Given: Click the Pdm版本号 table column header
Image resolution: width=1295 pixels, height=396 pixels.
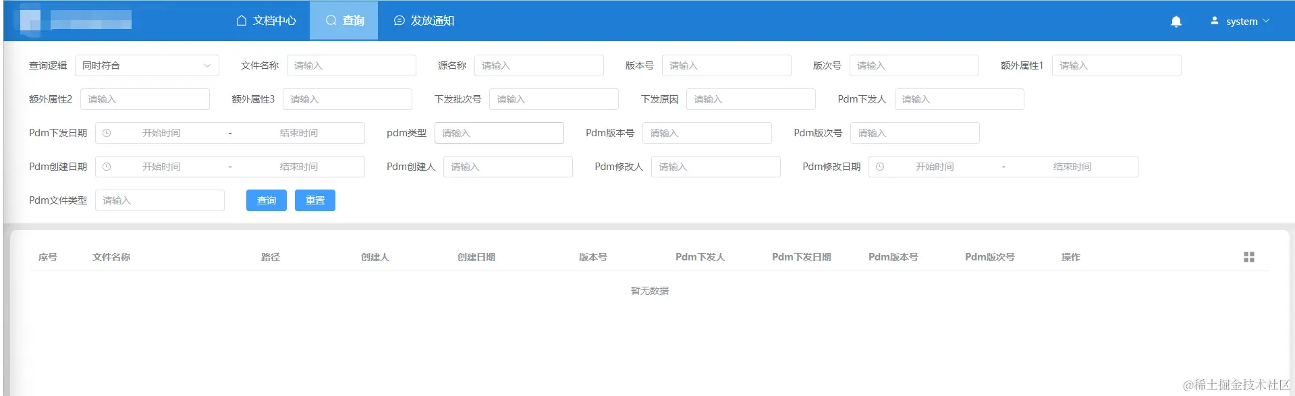Looking at the screenshot, I should (x=893, y=257).
